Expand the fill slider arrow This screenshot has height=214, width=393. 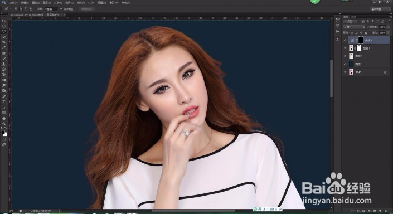[x=388, y=33]
